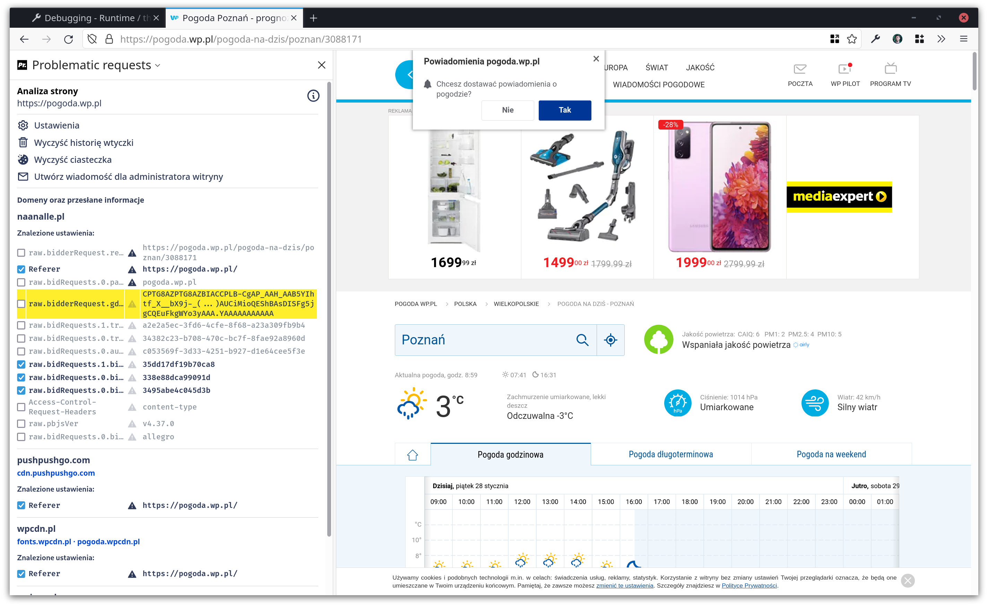Expand the browser toolbar overflow chevron
The height and width of the screenshot is (607, 988).
pos(941,39)
